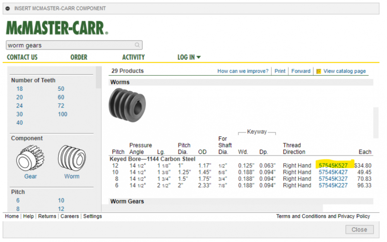Click the Each column header

pyautogui.click(x=365, y=152)
